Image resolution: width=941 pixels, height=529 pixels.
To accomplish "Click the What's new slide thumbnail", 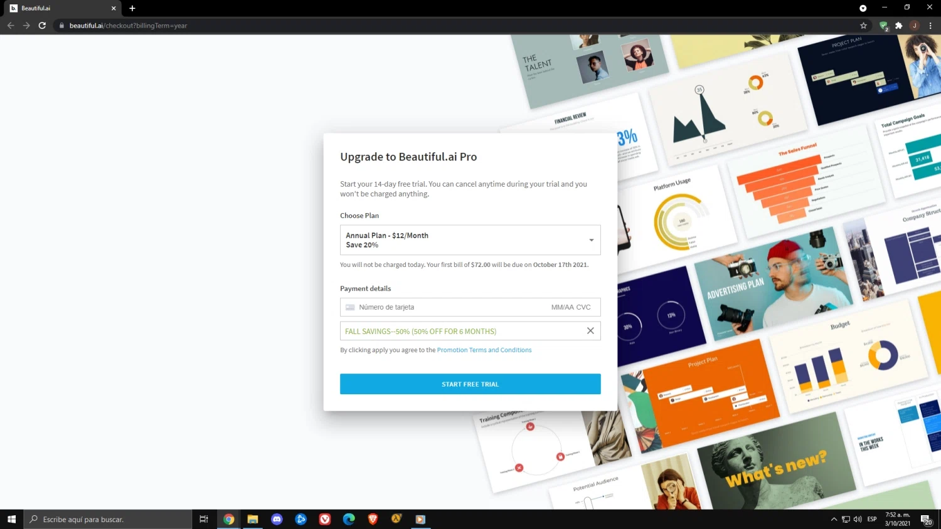I will [x=777, y=462].
